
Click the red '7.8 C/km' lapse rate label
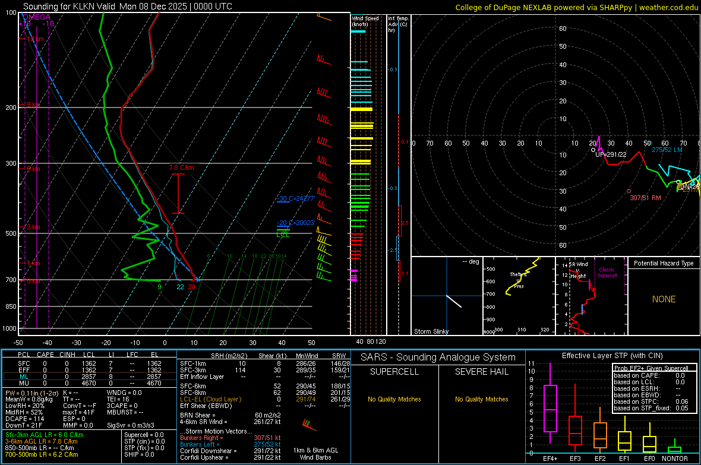tap(182, 167)
